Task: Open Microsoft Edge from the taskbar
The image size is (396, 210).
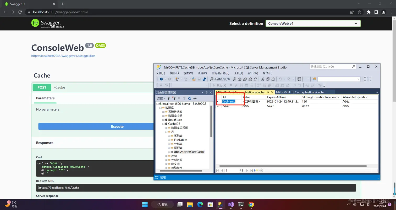Action: pos(200,205)
